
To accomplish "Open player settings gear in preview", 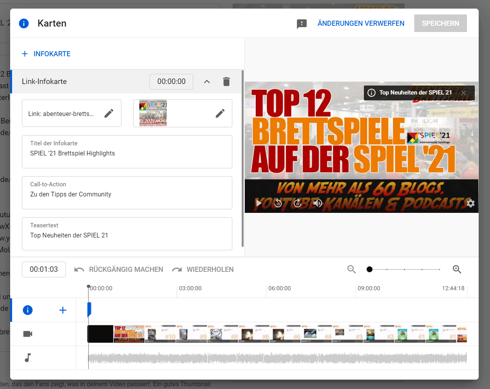I will 470,203.
